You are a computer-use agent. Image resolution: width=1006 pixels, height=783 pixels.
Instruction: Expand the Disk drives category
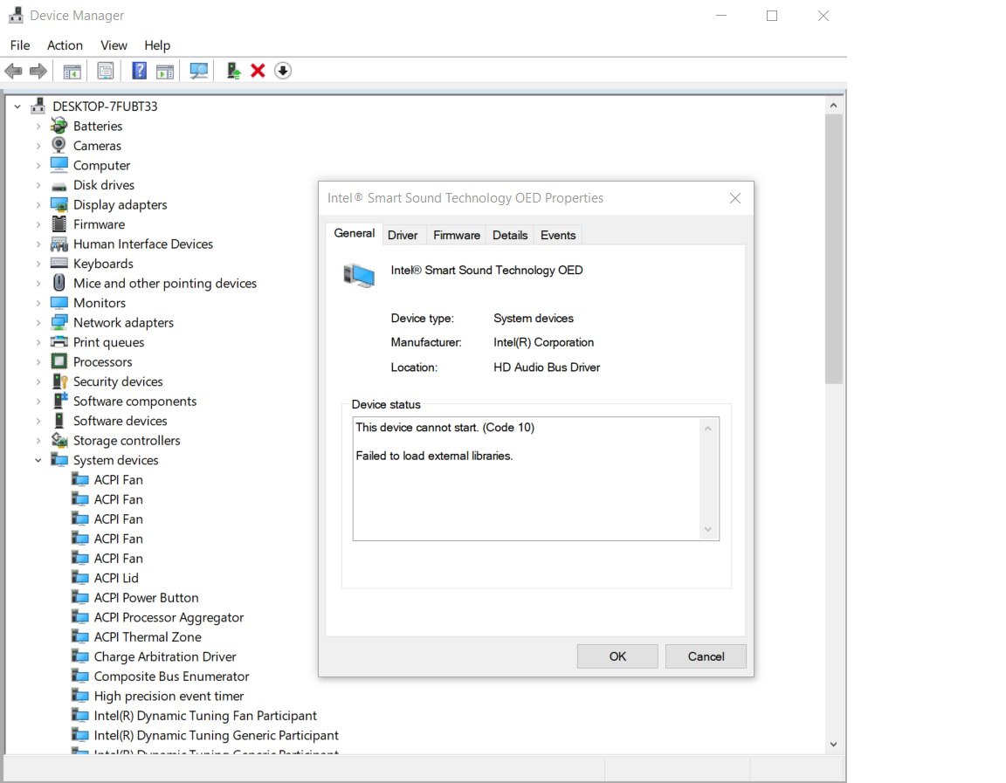click(x=38, y=185)
